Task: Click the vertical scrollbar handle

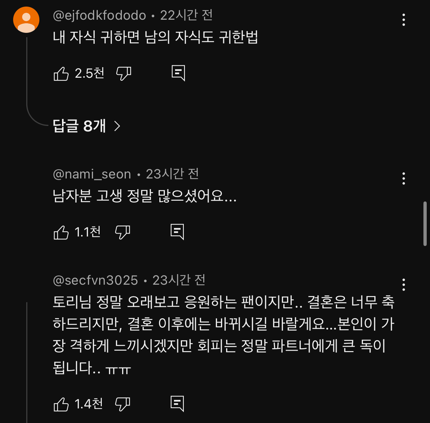Action: click(x=425, y=223)
